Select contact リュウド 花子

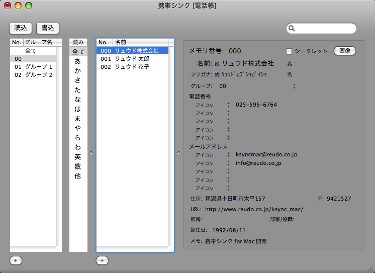click(x=132, y=67)
